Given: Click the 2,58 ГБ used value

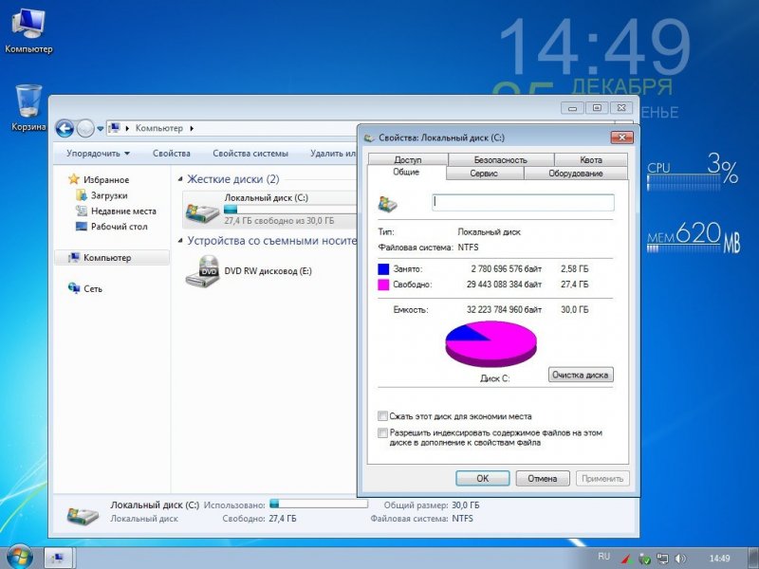Looking at the screenshot, I should click(575, 269).
